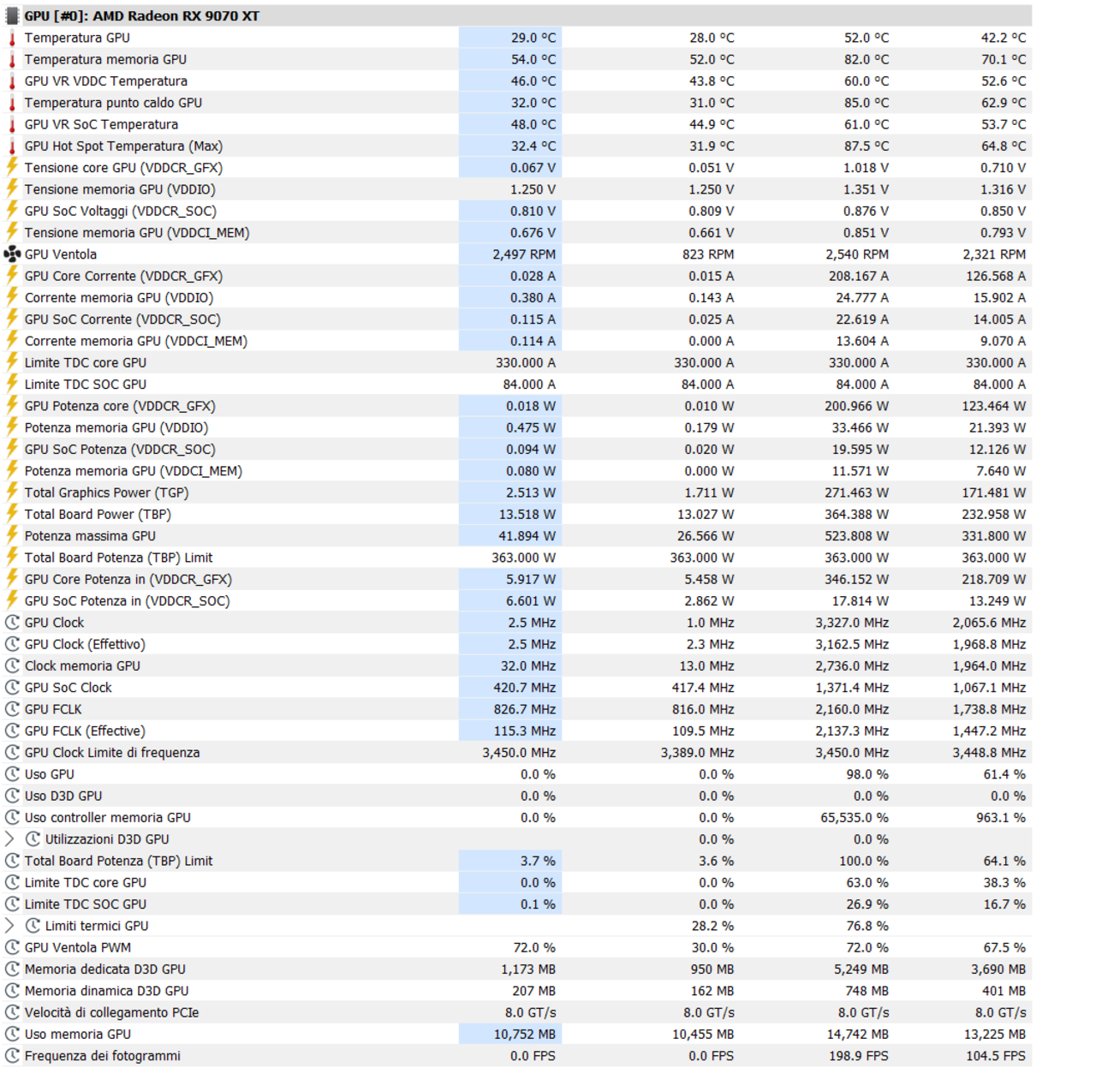Click the 1.018 V maximum core voltage value

click(867, 168)
